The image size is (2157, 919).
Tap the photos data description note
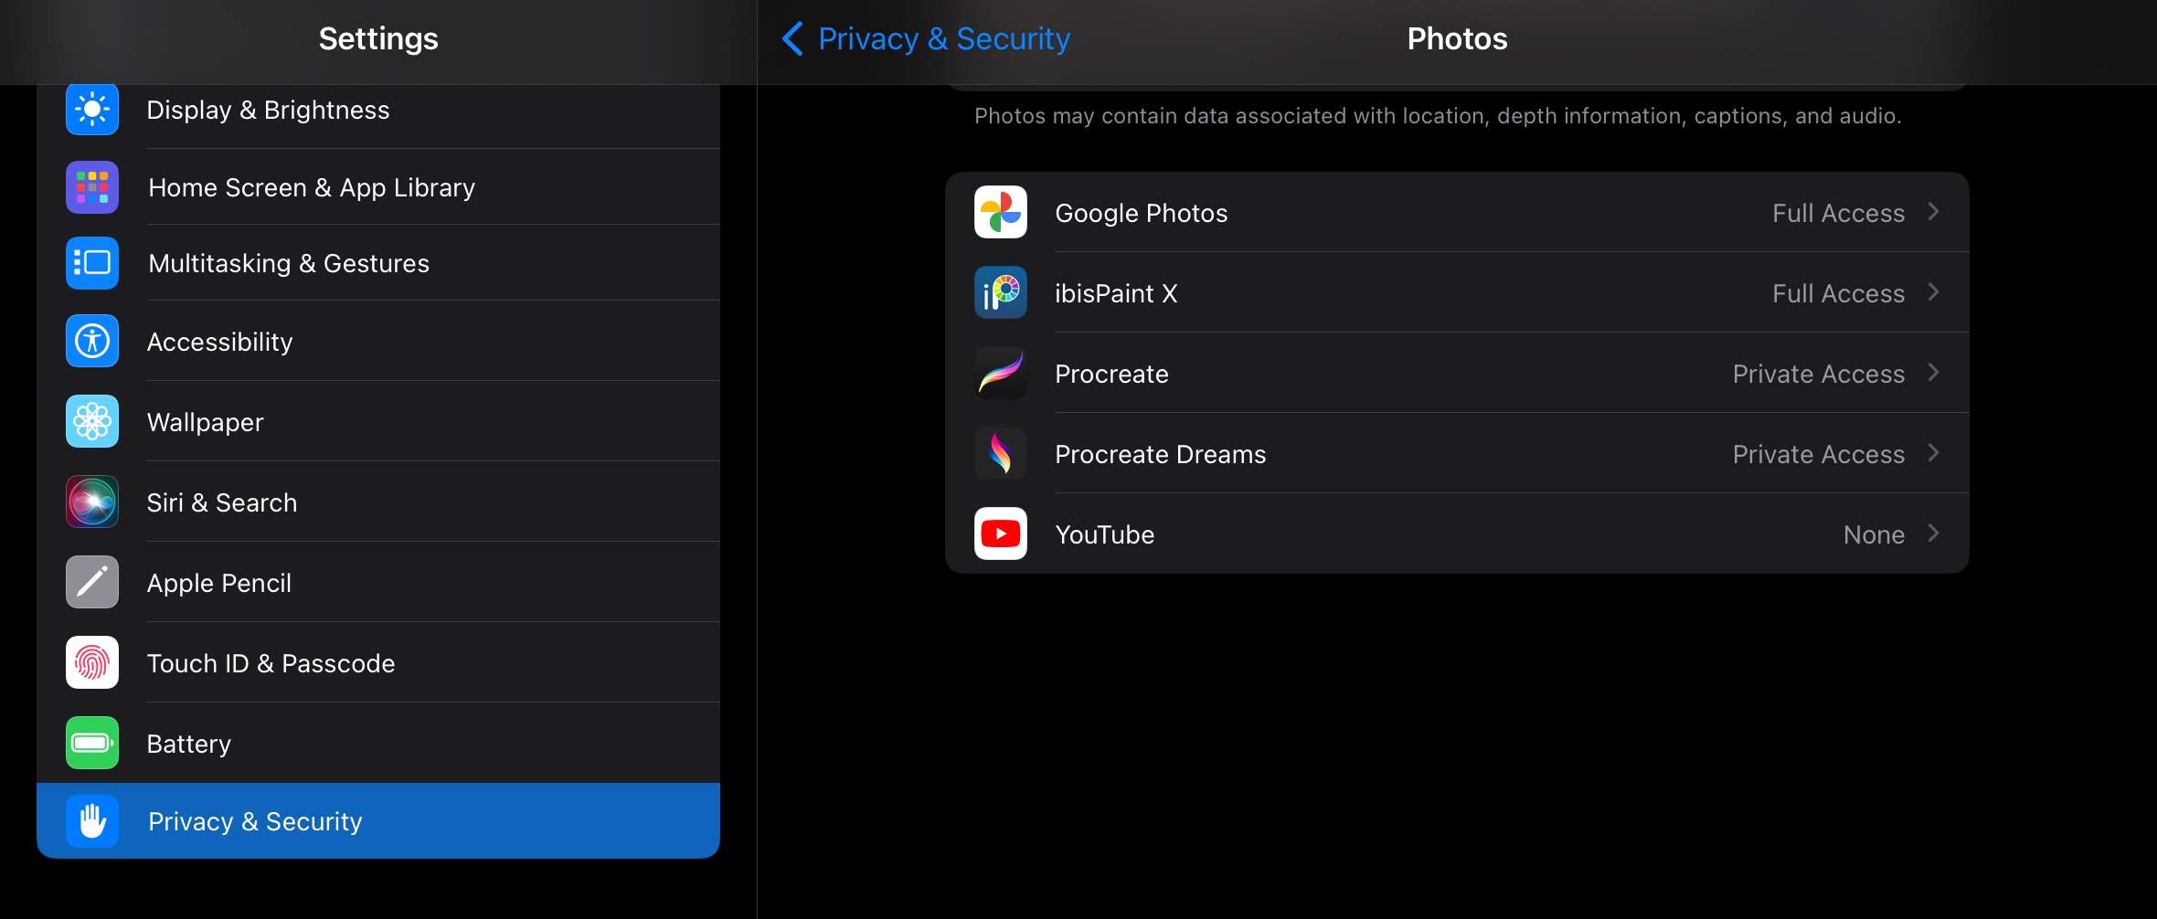(x=1438, y=116)
